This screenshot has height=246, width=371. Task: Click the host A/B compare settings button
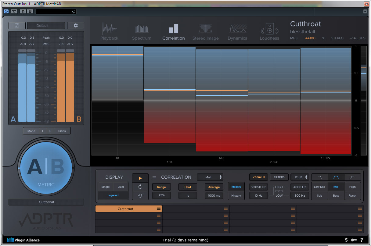14,12
